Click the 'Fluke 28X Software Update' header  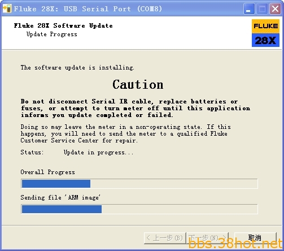pyautogui.click(x=63, y=25)
